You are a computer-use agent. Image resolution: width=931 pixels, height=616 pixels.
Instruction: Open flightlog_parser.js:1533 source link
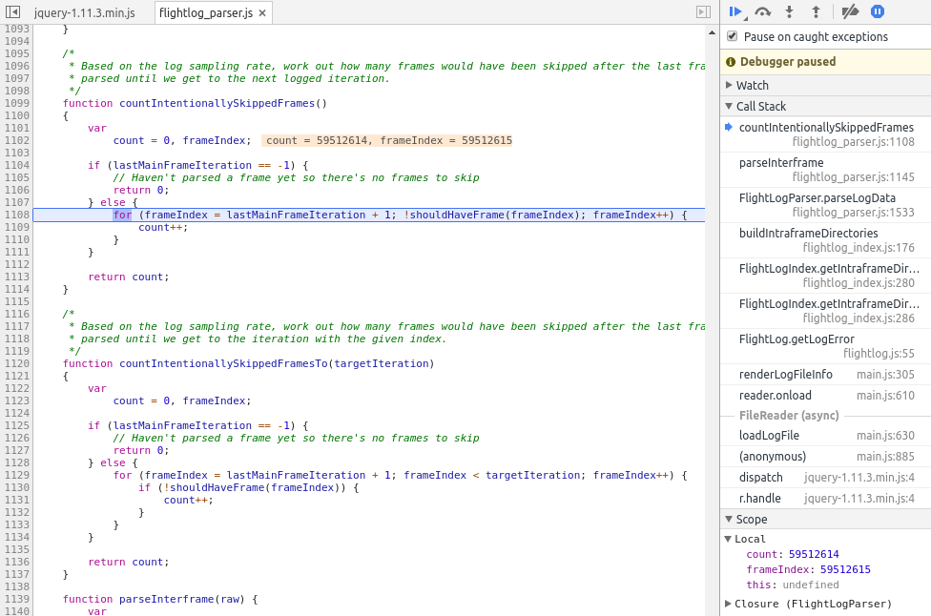pyautogui.click(x=853, y=212)
